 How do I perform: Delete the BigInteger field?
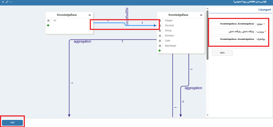pos(160,46)
